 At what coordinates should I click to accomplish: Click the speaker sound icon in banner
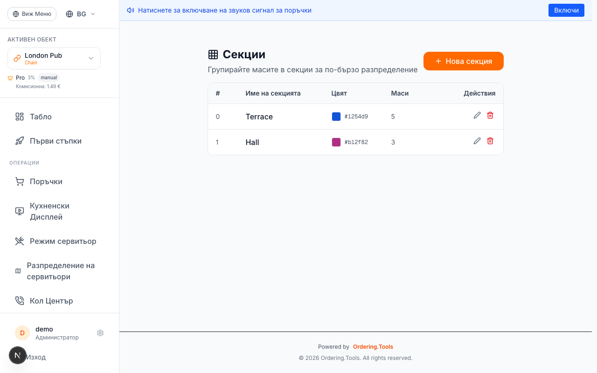pyautogui.click(x=131, y=10)
